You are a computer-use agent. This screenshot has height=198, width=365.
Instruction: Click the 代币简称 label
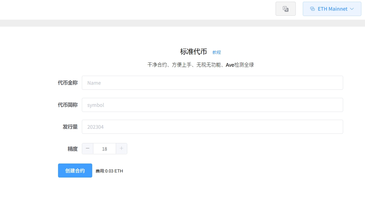pos(68,105)
